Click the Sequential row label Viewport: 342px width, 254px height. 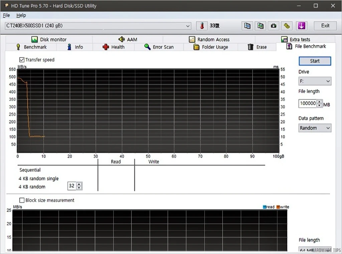[x=30, y=170]
